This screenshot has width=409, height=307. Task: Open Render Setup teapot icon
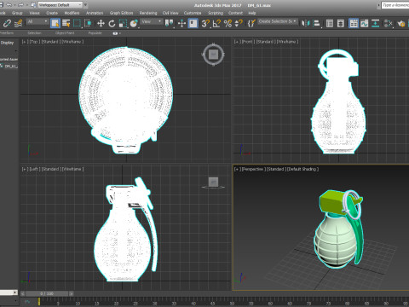[x=401, y=23]
